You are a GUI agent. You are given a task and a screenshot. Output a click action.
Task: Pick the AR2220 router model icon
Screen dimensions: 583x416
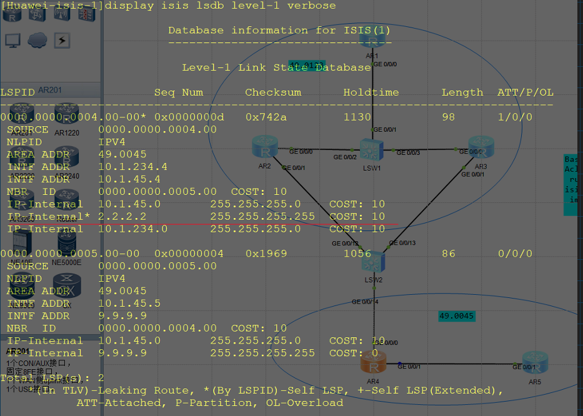click(x=22, y=158)
